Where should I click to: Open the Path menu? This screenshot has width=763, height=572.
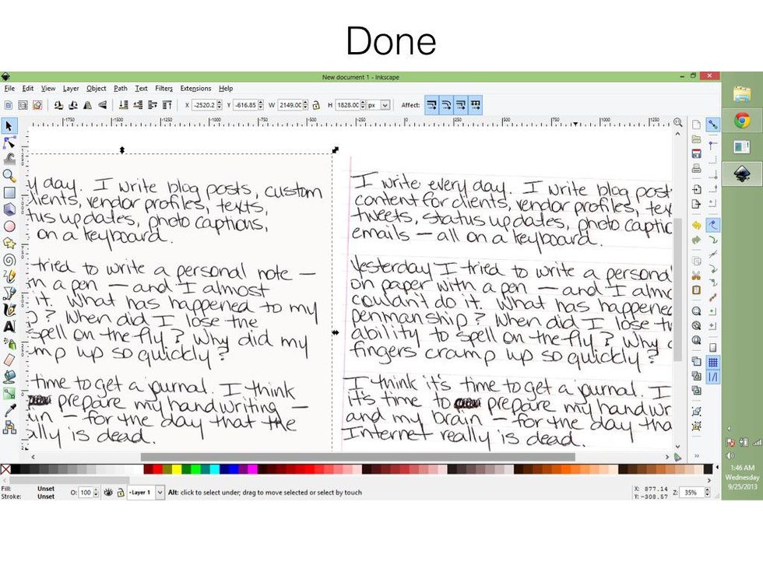[120, 88]
